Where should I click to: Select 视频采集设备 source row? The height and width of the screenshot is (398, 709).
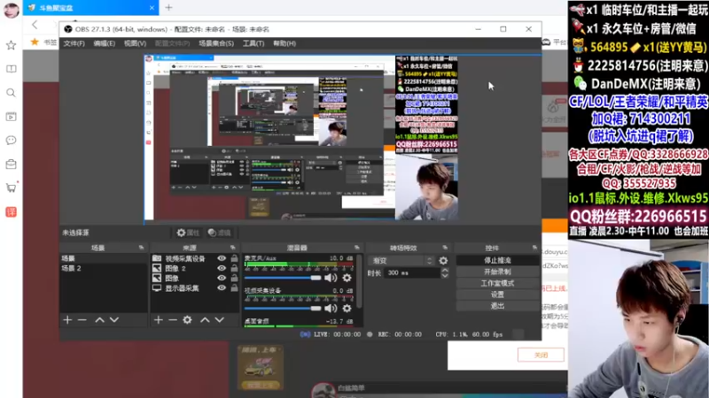pyautogui.click(x=194, y=258)
